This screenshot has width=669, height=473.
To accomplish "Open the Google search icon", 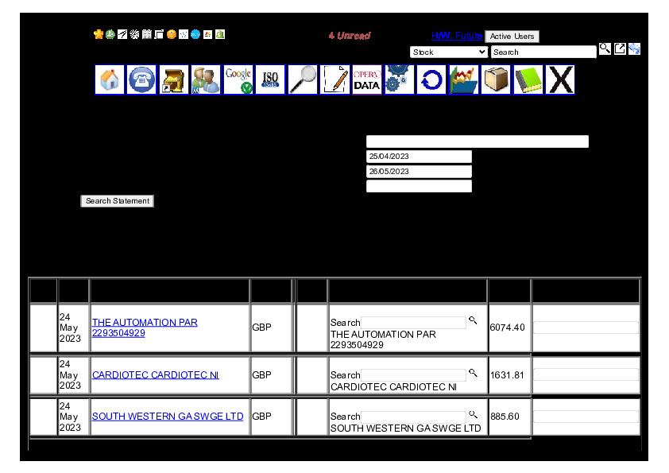I will (x=238, y=80).
